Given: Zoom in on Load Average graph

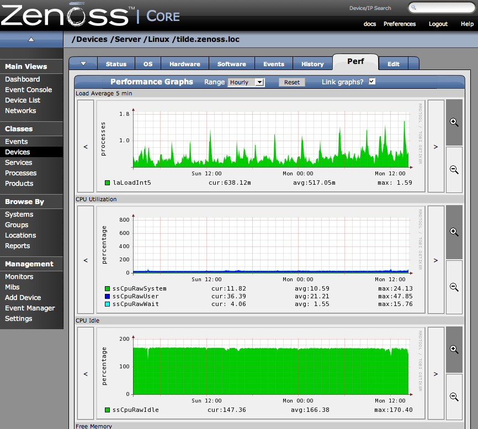Looking at the screenshot, I should point(454,122).
